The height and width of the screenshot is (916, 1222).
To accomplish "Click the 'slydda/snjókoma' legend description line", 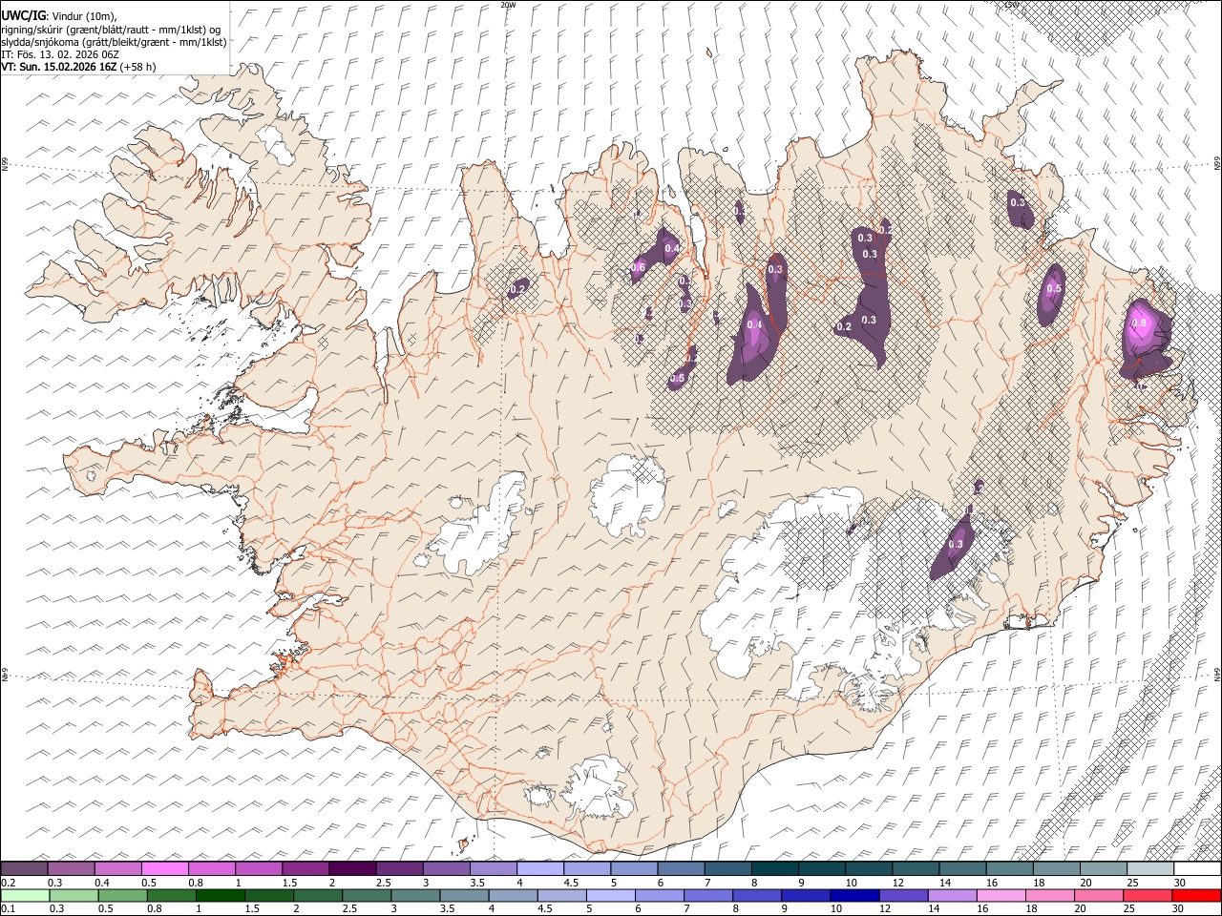I will [114, 42].
